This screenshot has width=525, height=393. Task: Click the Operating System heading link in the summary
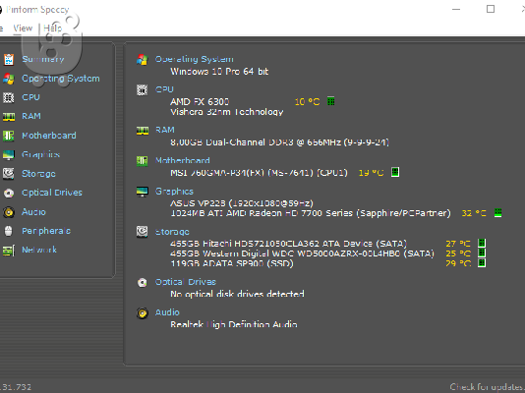click(x=195, y=59)
